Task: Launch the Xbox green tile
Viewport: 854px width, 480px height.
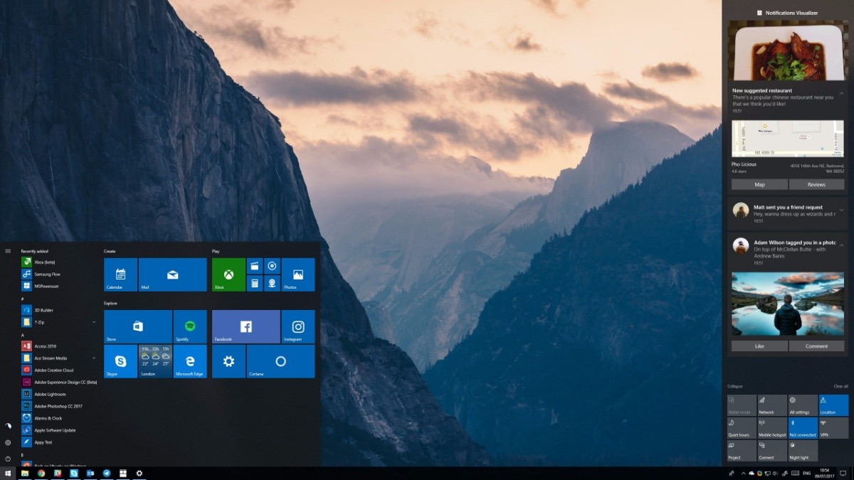Action: click(x=228, y=274)
